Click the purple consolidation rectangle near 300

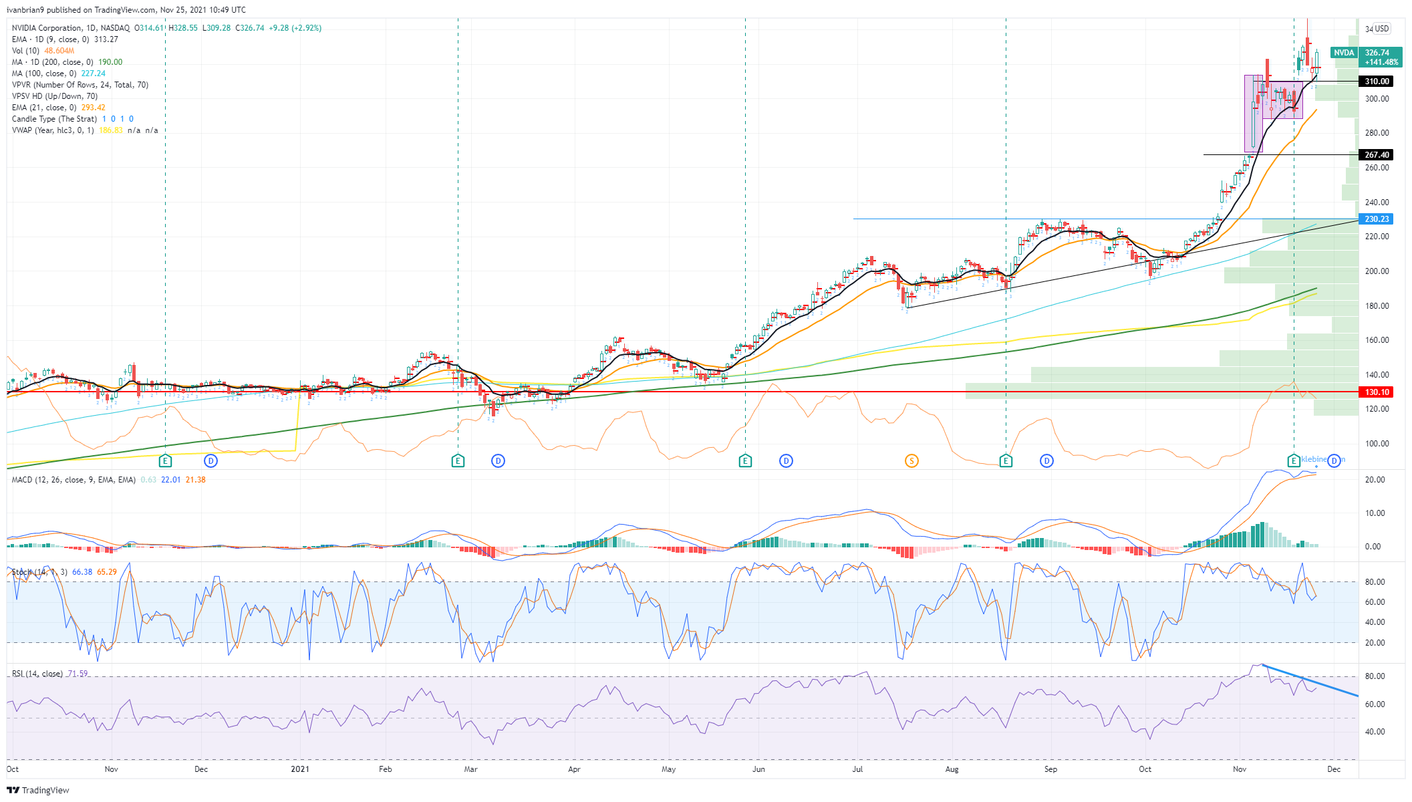pos(1282,100)
